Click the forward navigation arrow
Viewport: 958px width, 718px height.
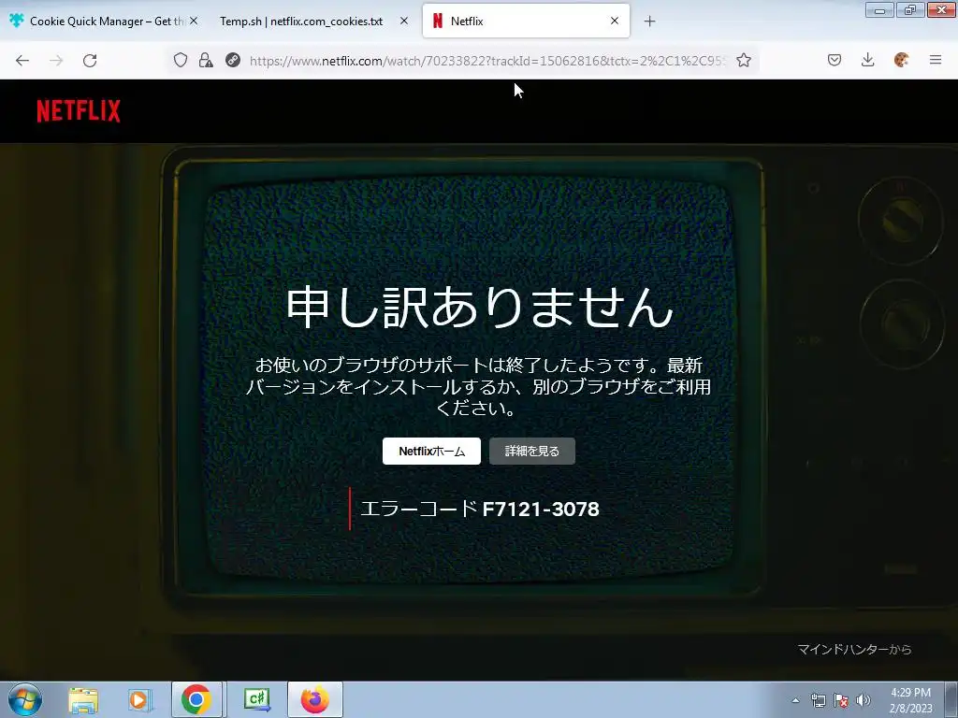[x=56, y=61]
